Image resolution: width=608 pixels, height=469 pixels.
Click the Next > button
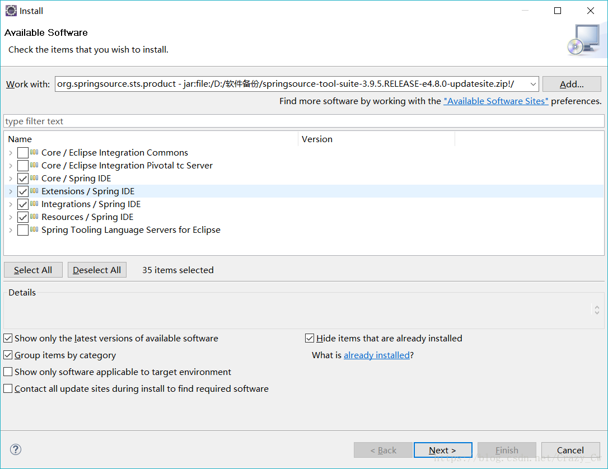pos(443,450)
